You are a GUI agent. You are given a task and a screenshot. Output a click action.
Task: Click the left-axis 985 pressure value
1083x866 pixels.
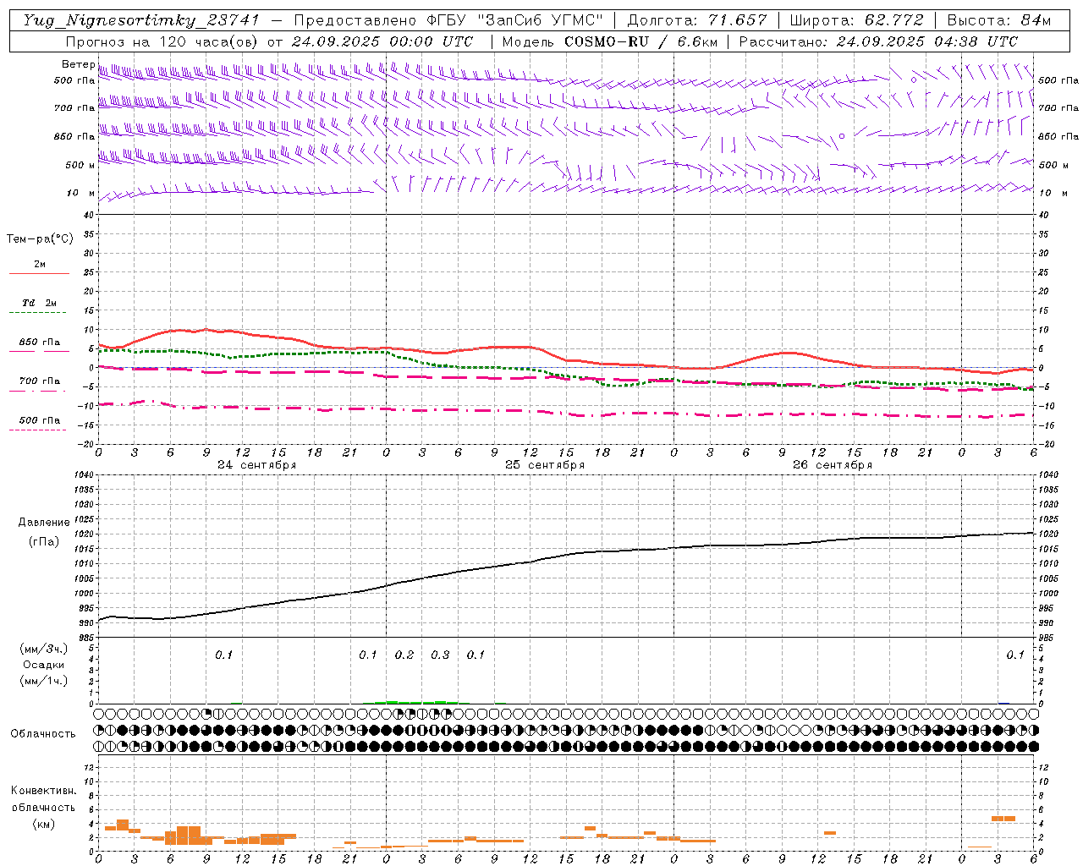pos(85,638)
